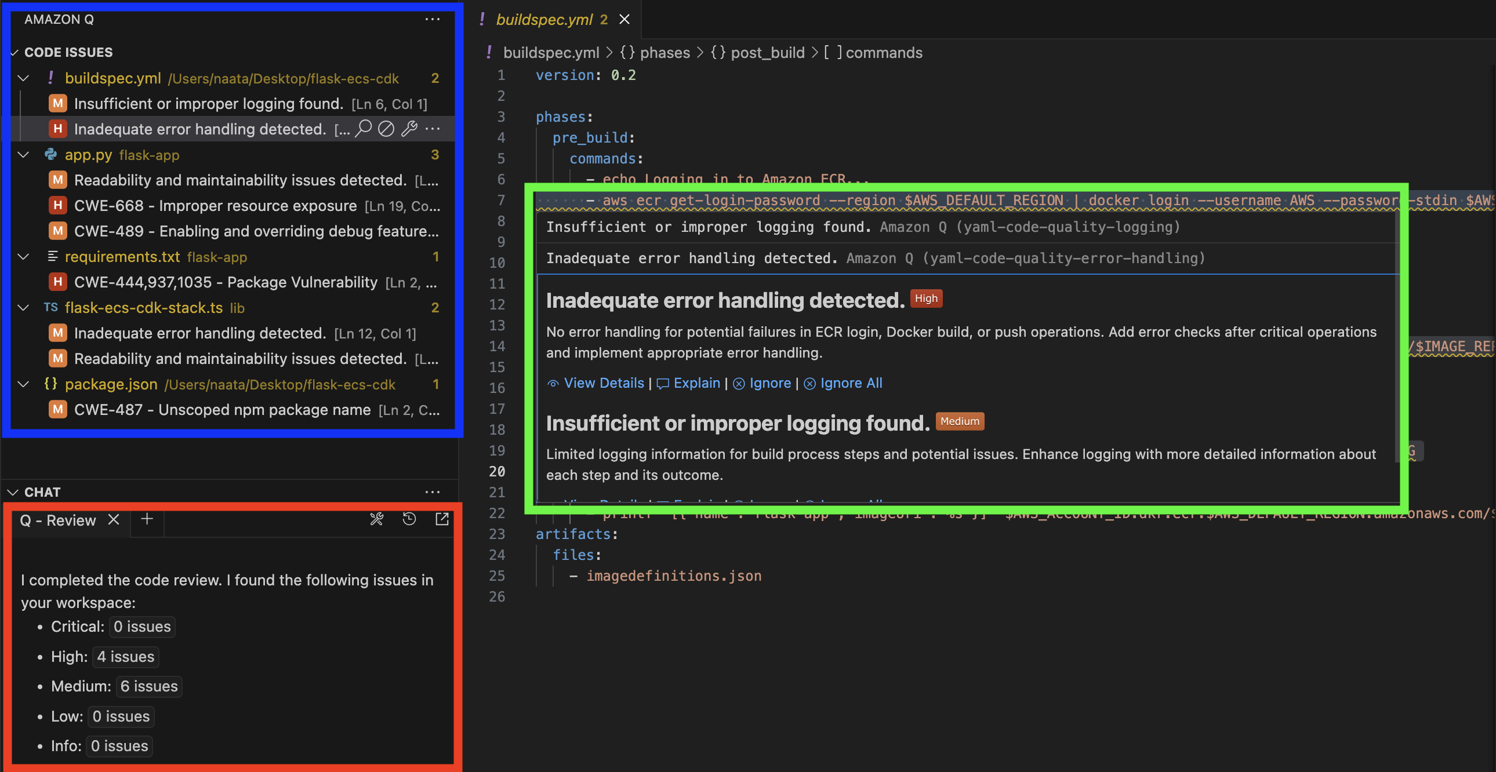Start a new chat with the plus icon
This screenshot has height=772, width=1496.
147,520
